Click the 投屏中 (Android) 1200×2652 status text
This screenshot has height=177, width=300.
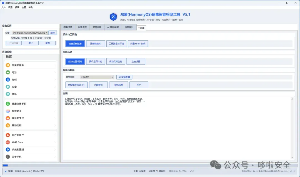[30, 171]
